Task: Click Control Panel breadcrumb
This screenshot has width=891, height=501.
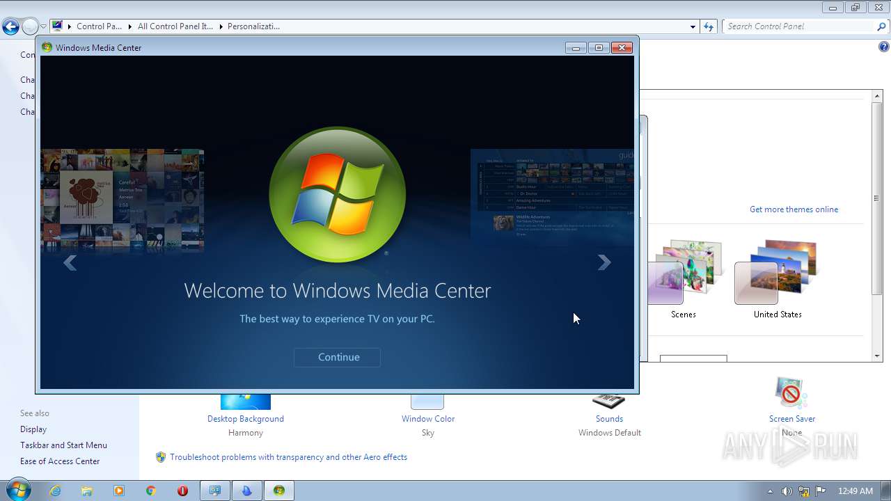Action: (99, 26)
